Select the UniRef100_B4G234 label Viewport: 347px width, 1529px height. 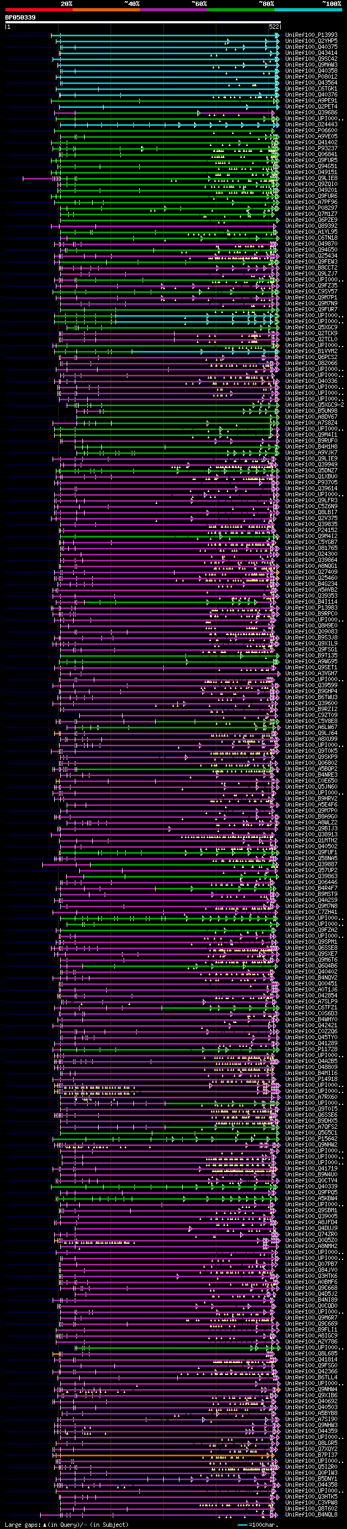point(311,584)
